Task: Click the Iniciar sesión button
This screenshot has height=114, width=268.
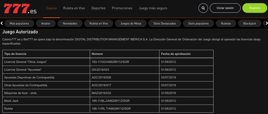Action: click(x=225, y=8)
